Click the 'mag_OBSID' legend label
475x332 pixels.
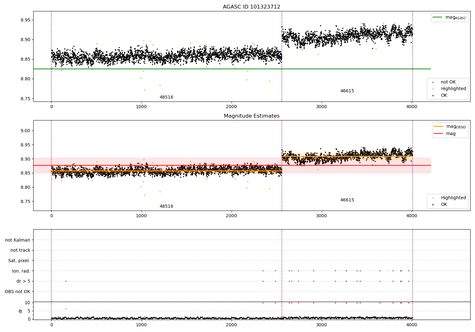[456, 126]
